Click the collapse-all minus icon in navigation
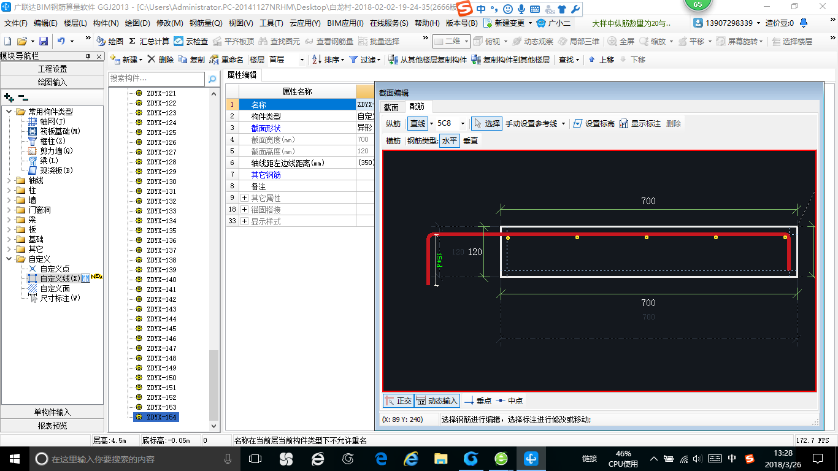The image size is (838, 471). 23,97
